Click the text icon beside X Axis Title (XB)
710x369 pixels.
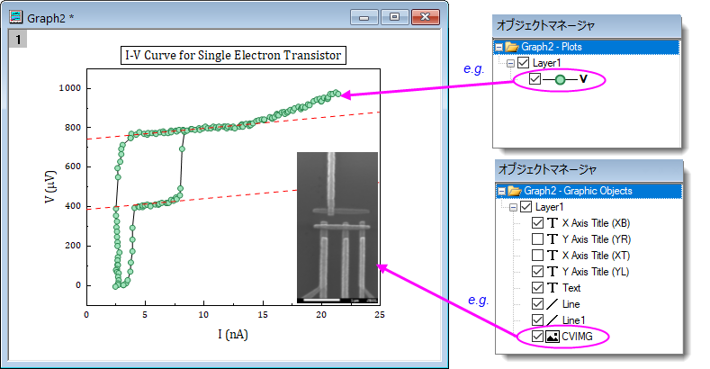point(552,223)
